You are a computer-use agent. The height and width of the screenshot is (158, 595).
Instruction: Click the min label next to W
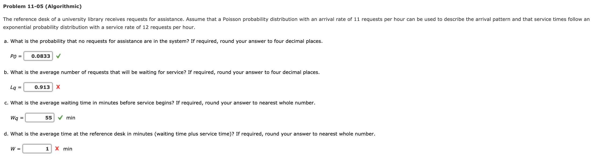68,149
